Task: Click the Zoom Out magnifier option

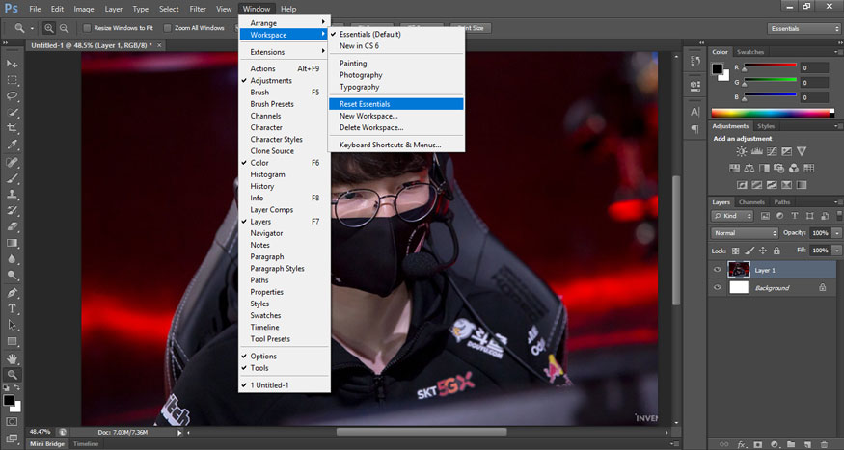Action: 64,28
